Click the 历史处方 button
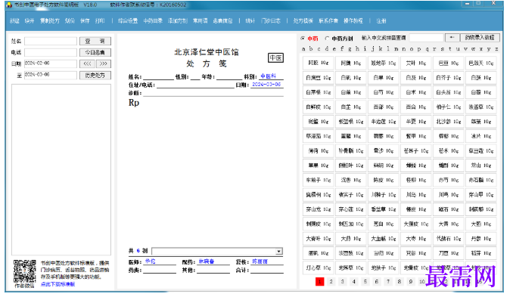510x300 pixels. 95,76
